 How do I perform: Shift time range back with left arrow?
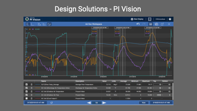(x=89, y=103)
